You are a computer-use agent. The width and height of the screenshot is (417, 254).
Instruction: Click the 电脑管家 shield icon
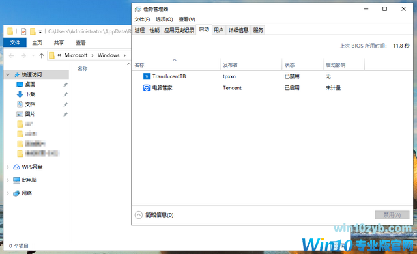click(147, 88)
